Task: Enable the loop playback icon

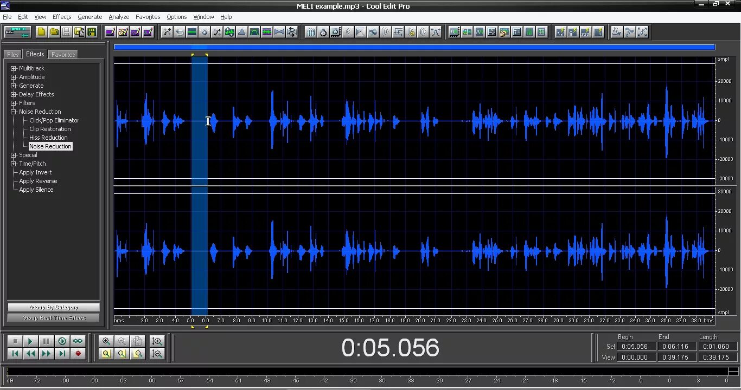Action: tap(78, 341)
